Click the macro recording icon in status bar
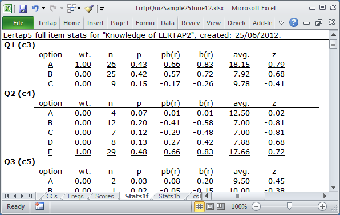The width and height of the screenshot is (340, 215). click(39, 206)
